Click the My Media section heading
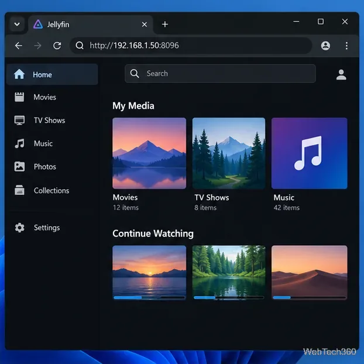Viewport: 364px width, 364px height. [x=133, y=106]
